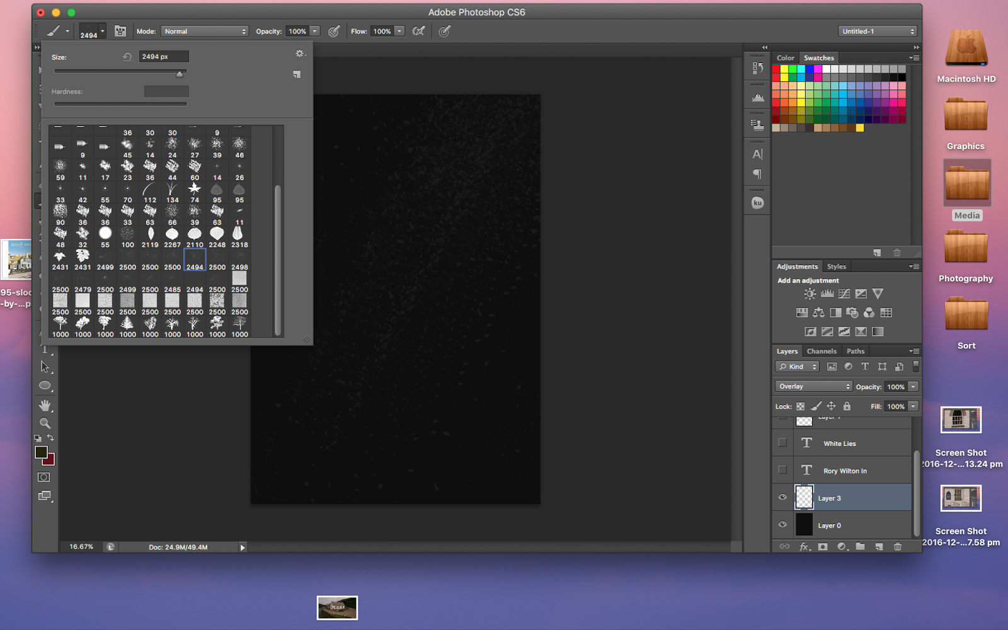Lock transparent pixels

[x=800, y=406]
